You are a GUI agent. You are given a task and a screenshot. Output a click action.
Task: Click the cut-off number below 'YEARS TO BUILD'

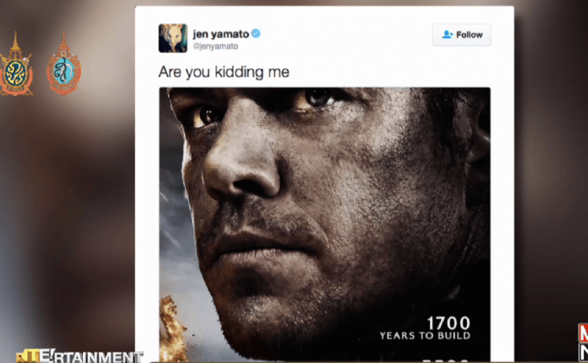pos(446,360)
